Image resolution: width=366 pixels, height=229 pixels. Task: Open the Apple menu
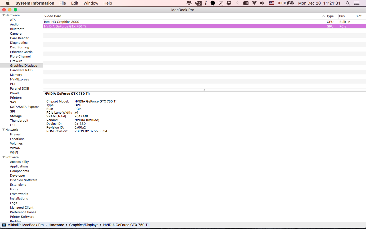(x=8, y=3)
